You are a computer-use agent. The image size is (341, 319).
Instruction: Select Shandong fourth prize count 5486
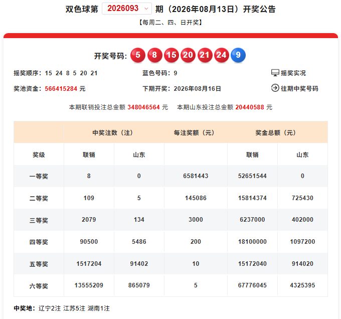139,242
